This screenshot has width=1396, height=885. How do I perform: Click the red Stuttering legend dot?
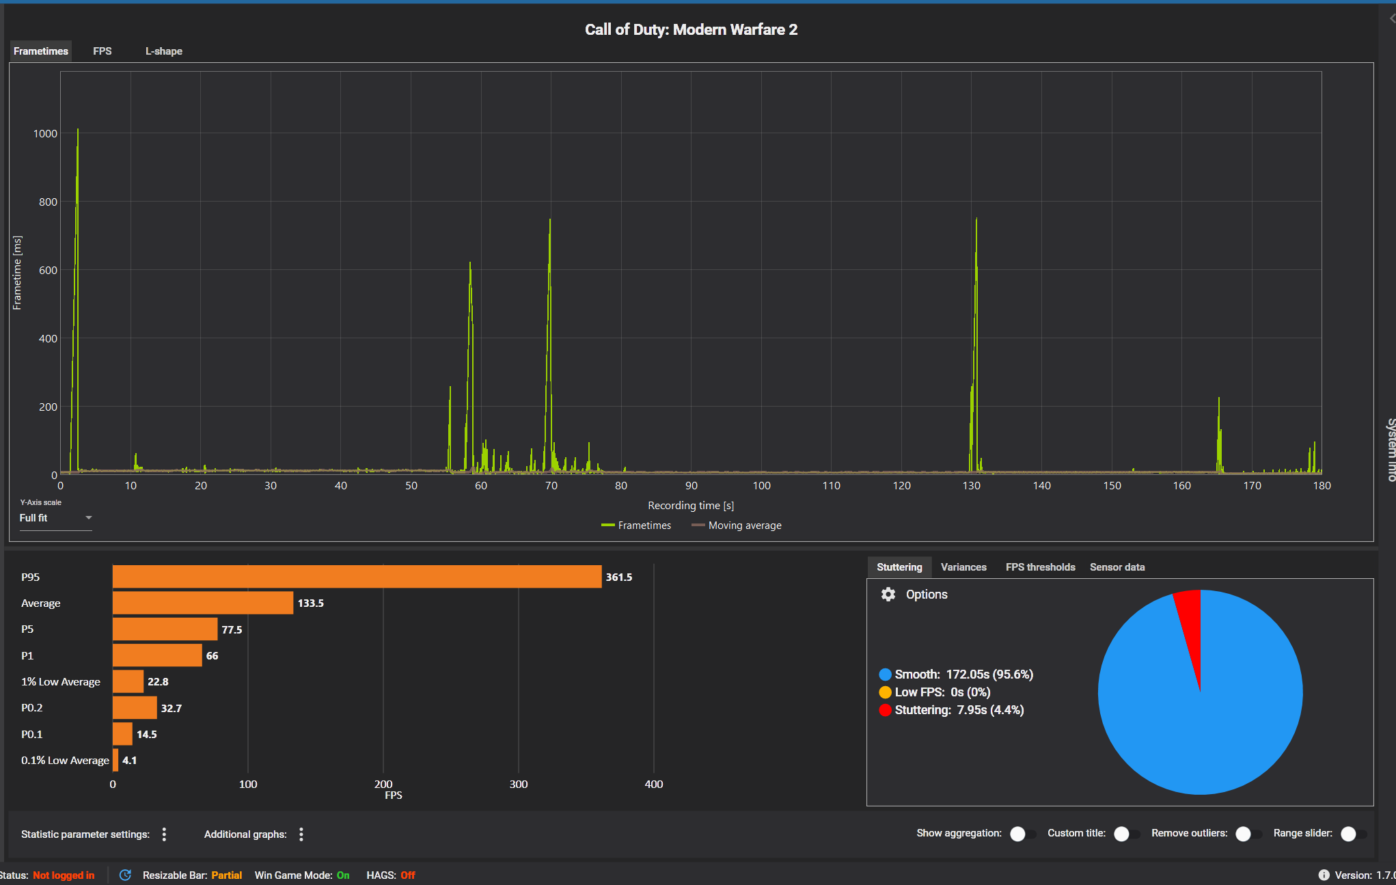[885, 710]
